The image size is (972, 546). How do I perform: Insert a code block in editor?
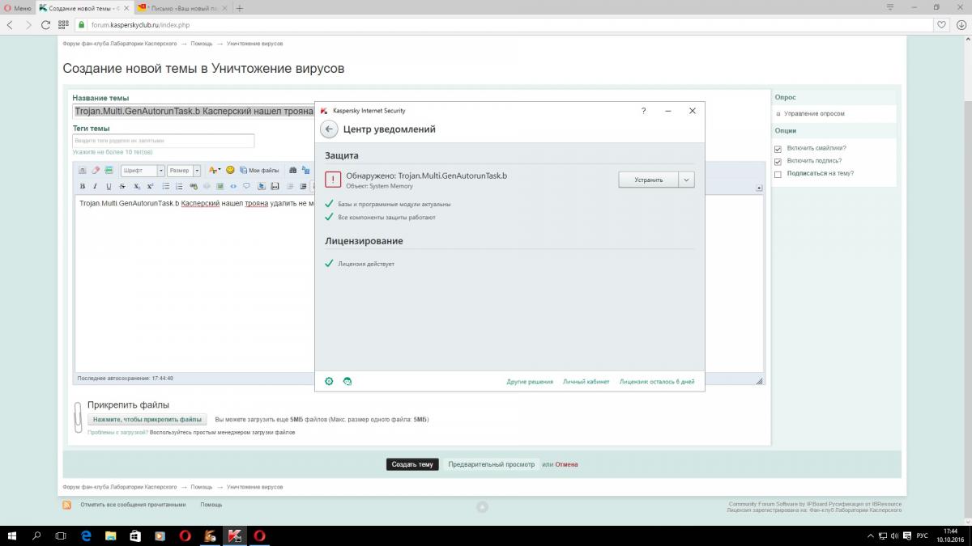[x=233, y=186]
